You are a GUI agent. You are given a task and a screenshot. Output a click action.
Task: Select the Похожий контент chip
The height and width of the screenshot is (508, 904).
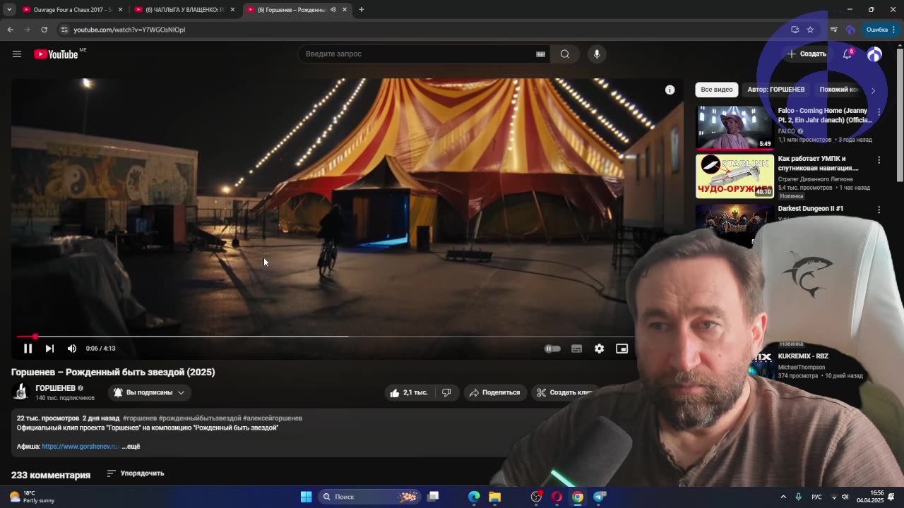point(840,90)
